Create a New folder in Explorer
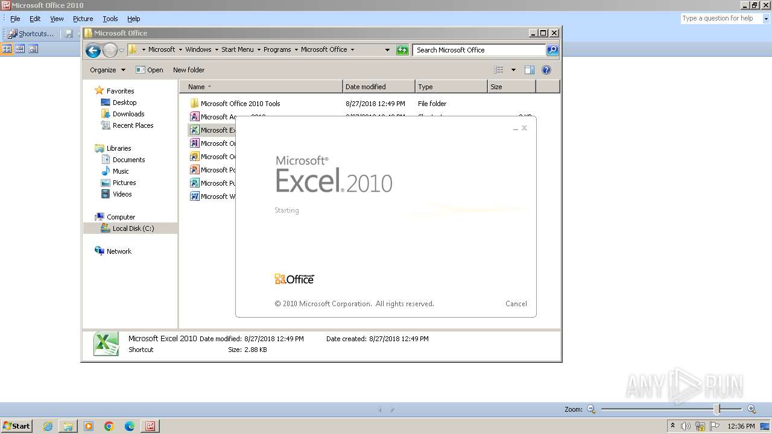The image size is (772, 434). click(189, 70)
